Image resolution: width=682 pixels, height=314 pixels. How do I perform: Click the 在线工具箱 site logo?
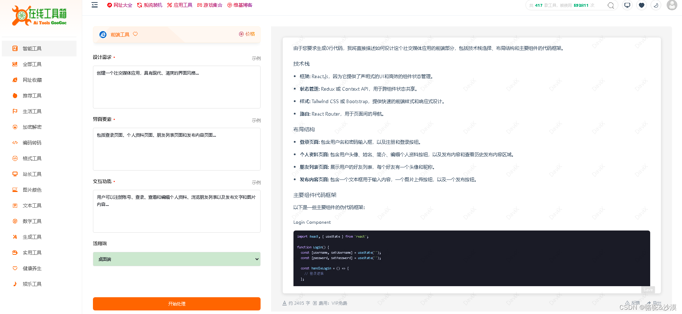[x=40, y=16]
